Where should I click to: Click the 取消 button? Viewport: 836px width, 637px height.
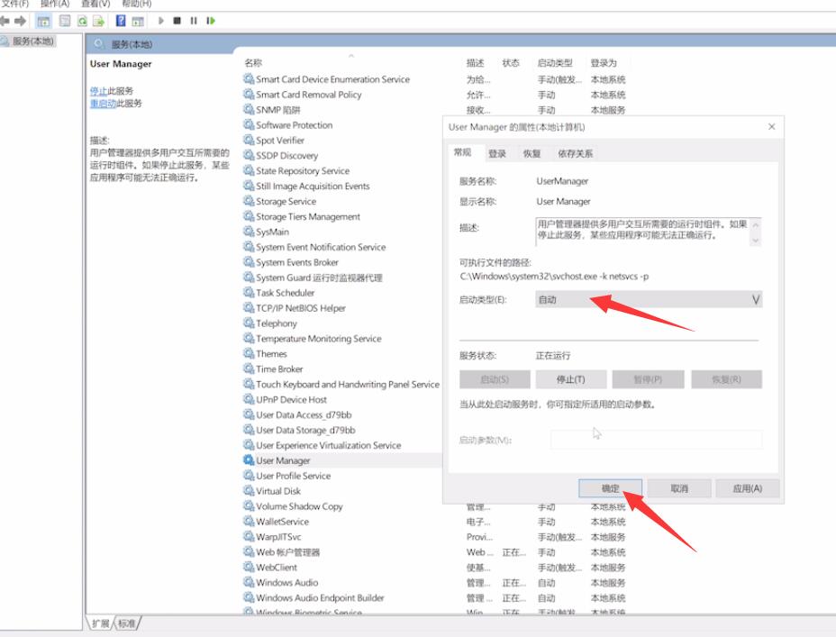click(679, 488)
